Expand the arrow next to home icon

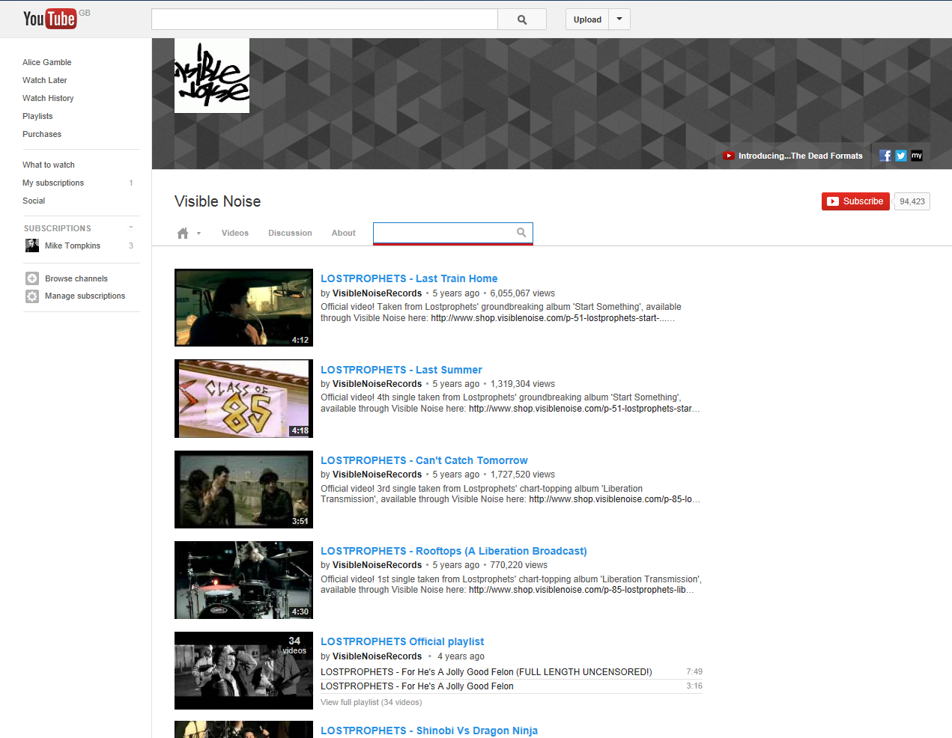(x=198, y=234)
